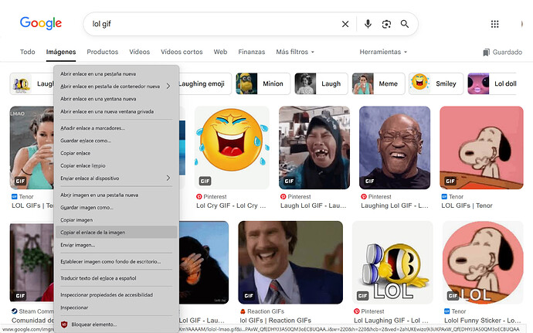
Task: Open the Lolol Funny Sticker Tenor link
Action: pos(482,321)
